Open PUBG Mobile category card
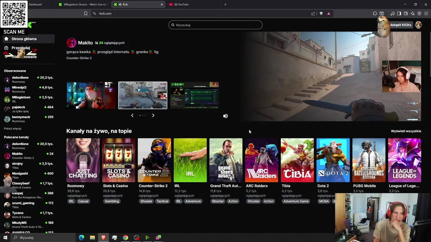Image resolution: width=431 pixels, height=242 pixels. click(369, 160)
